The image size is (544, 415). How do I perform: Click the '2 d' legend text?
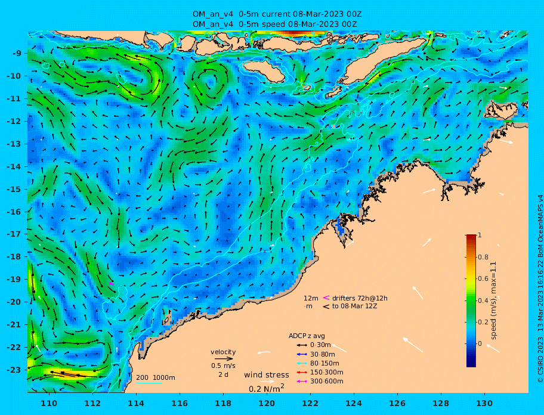[224, 375]
